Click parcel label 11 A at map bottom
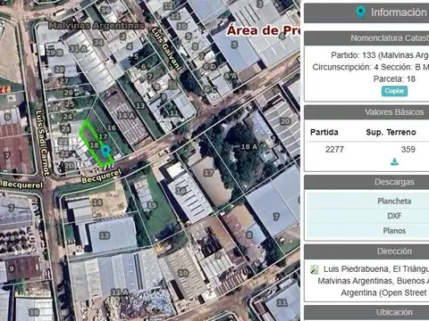 pos(120,292)
